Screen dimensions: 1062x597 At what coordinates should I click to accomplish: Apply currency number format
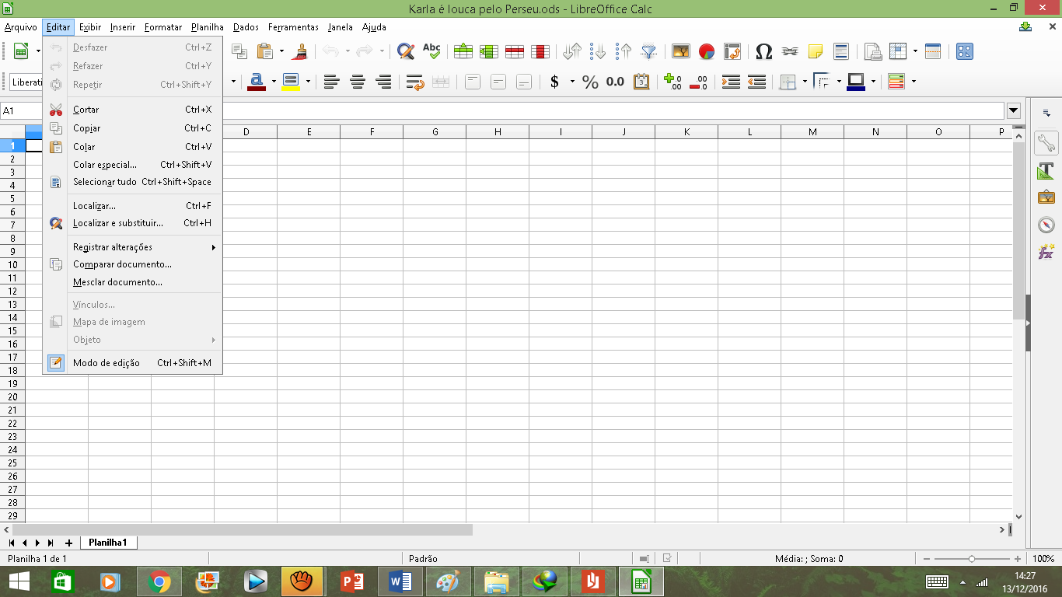(554, 81)
